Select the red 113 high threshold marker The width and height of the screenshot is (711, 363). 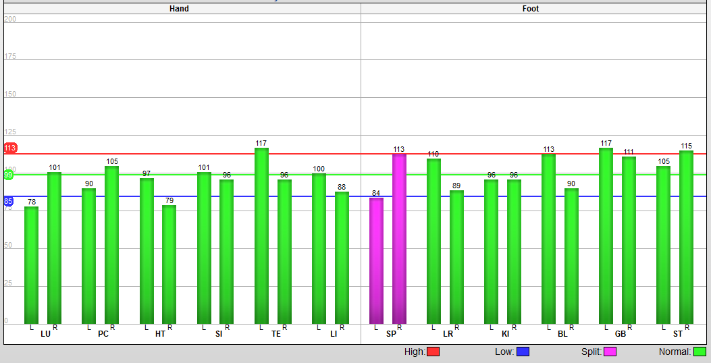[x=10, y=148]
